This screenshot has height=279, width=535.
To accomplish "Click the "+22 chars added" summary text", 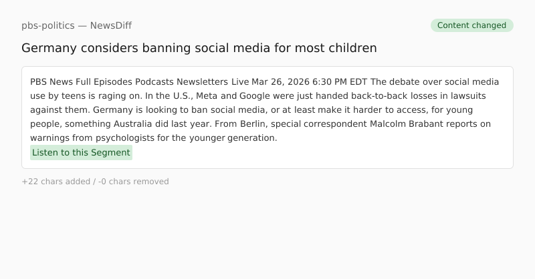I will 56,182.
